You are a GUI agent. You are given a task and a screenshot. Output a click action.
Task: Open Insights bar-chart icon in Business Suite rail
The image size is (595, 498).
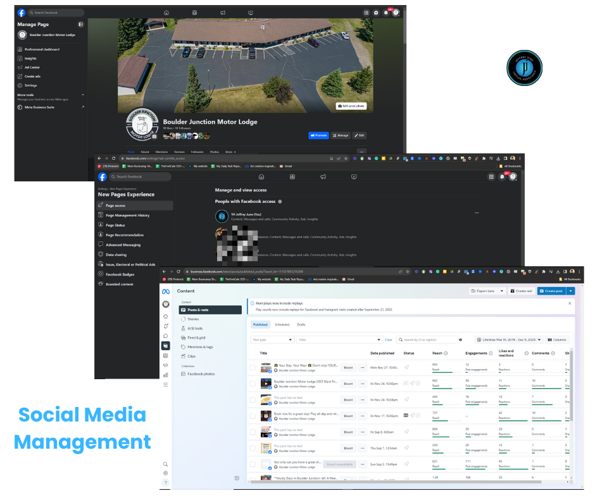tap(165, 375)
